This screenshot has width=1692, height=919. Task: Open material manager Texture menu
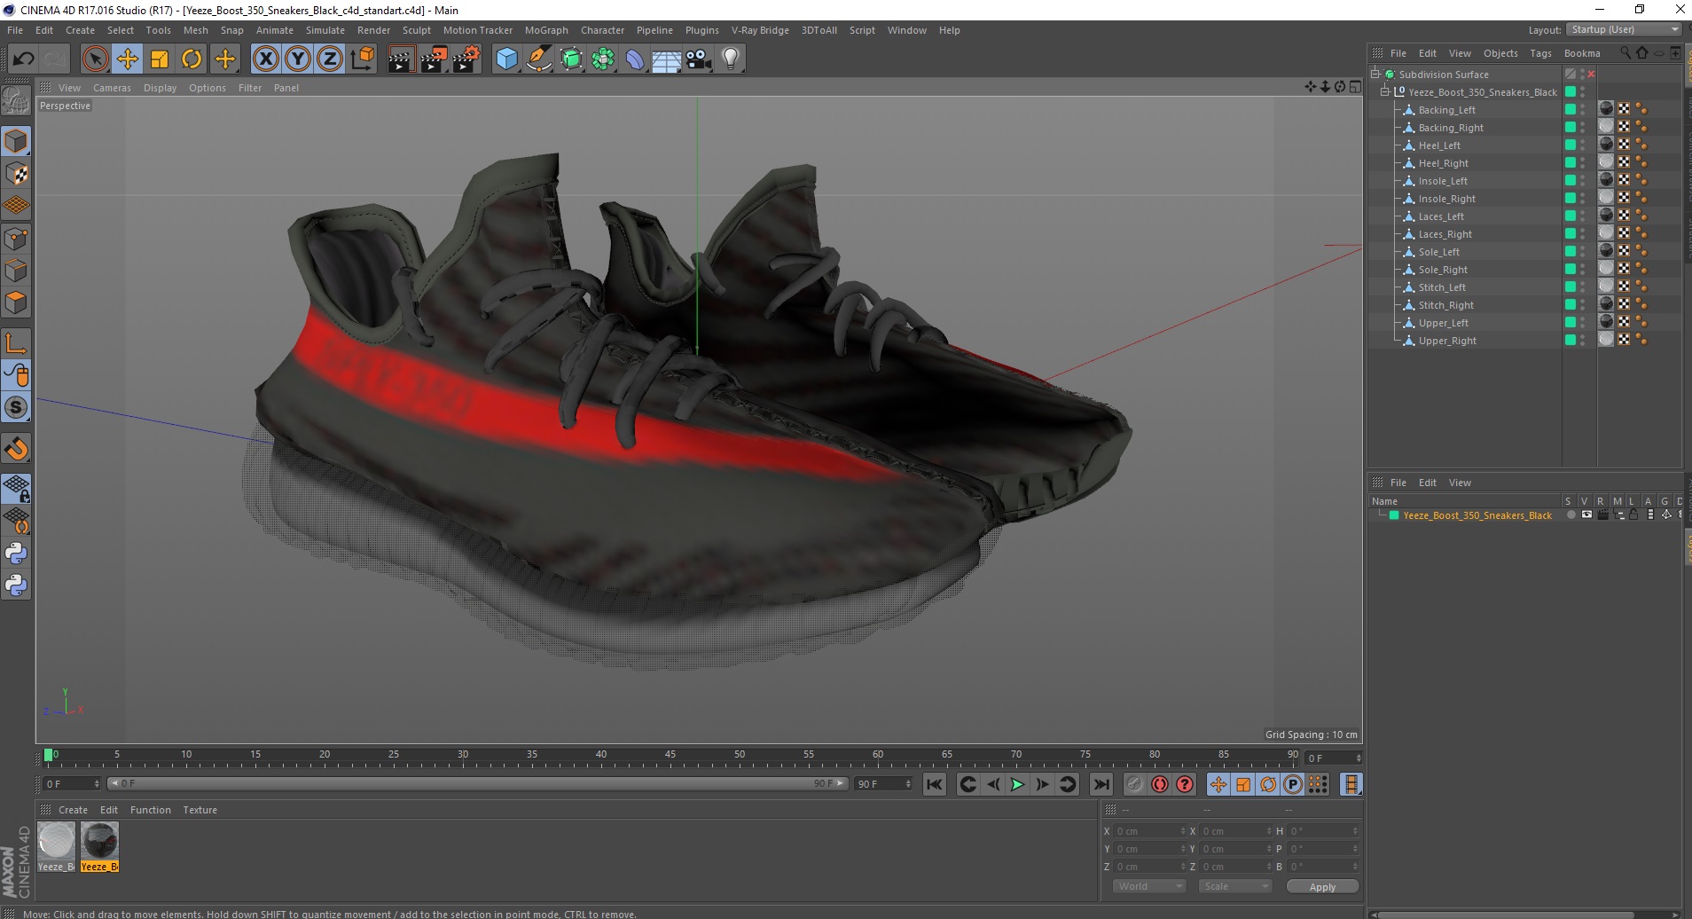pos(200,810)
